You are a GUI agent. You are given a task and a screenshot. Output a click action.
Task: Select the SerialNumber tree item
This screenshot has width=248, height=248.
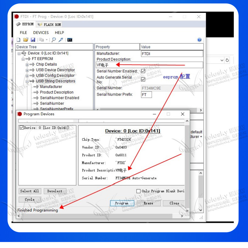coord(52,103)
